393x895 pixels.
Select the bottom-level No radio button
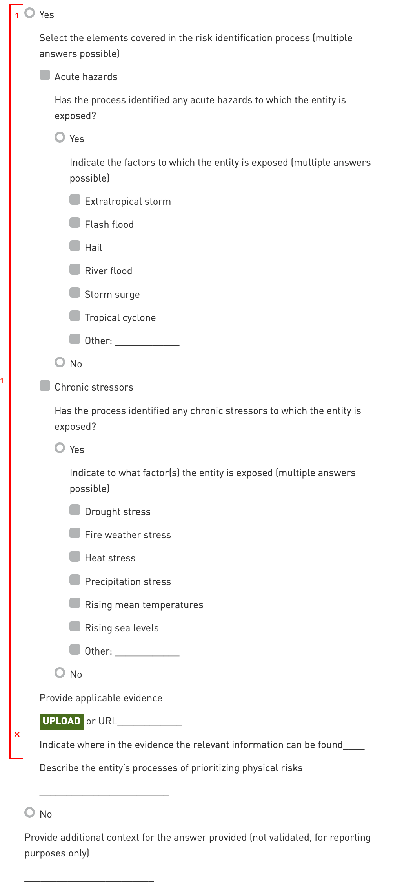(x=30, y=812)
